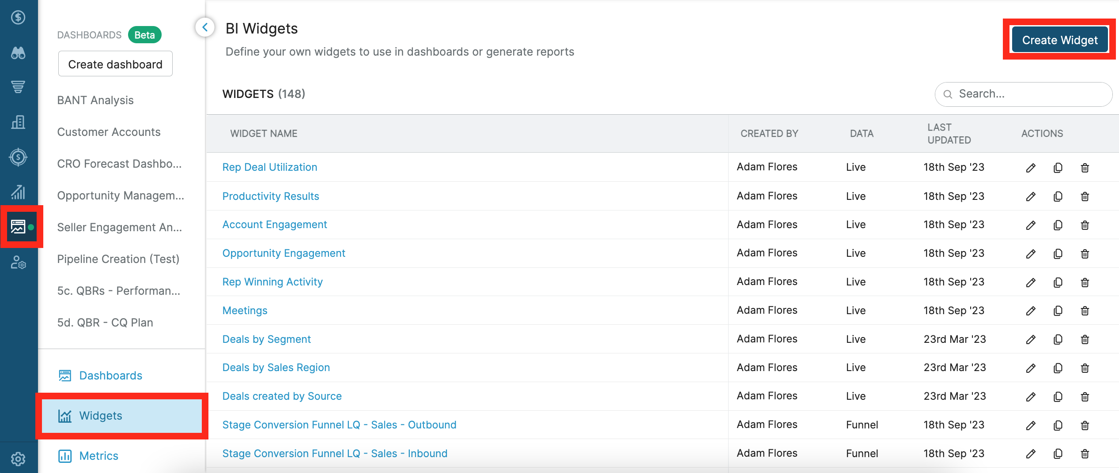Duplicate the Rep Deal Utilization widget
1119x473 pixels.
(1058, 168)
